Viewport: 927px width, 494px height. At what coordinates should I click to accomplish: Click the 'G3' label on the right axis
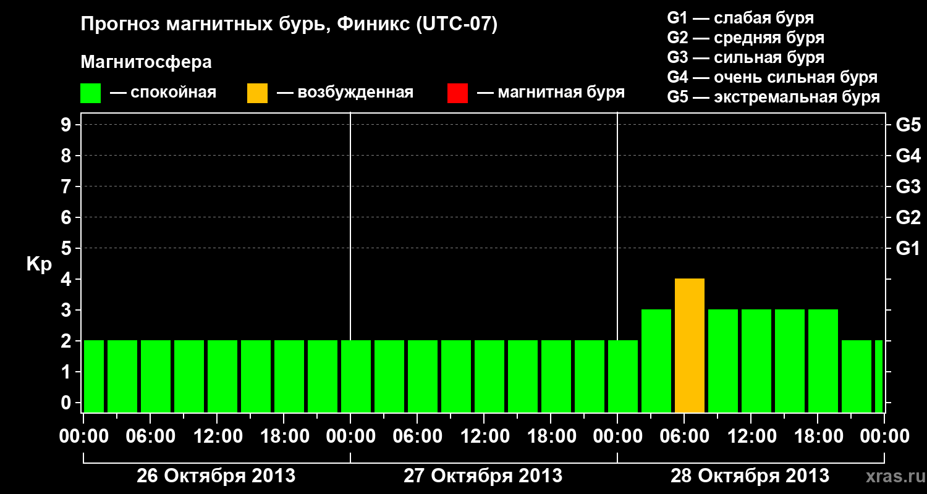coord(908,186)
